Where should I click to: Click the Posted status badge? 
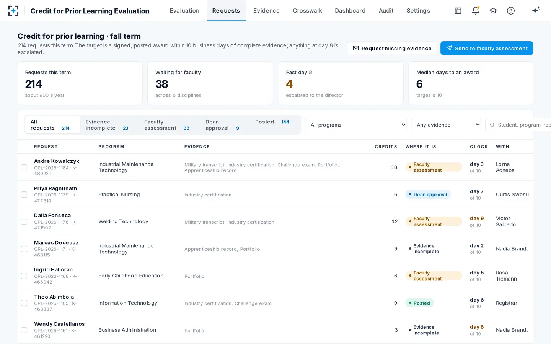pyautogui.click(x=419, y=303)
